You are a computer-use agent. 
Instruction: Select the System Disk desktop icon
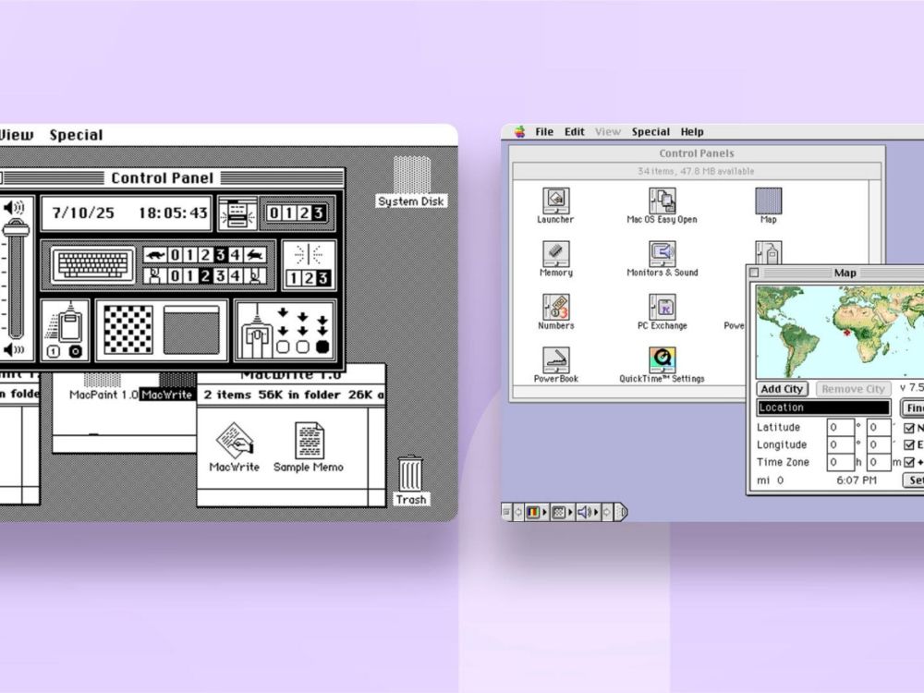click(412, 175)
